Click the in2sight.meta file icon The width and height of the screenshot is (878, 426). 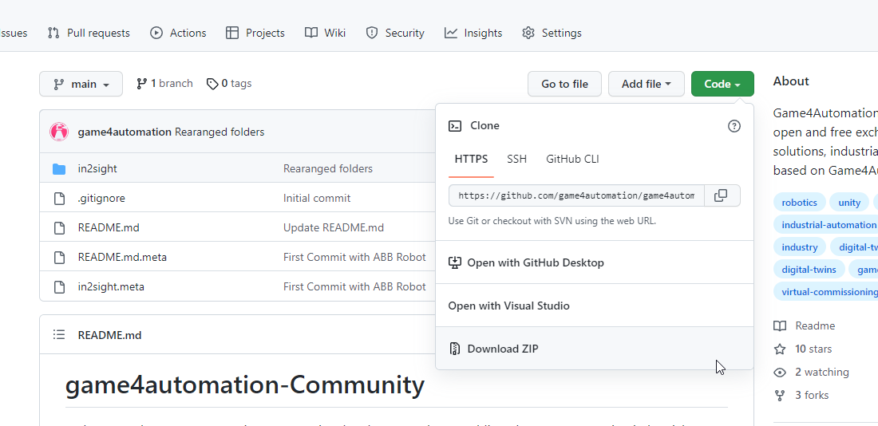(x=59, y=287)
